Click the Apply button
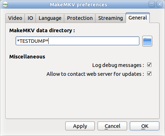This screenshot has width=165, height=136. coord(80,126)
